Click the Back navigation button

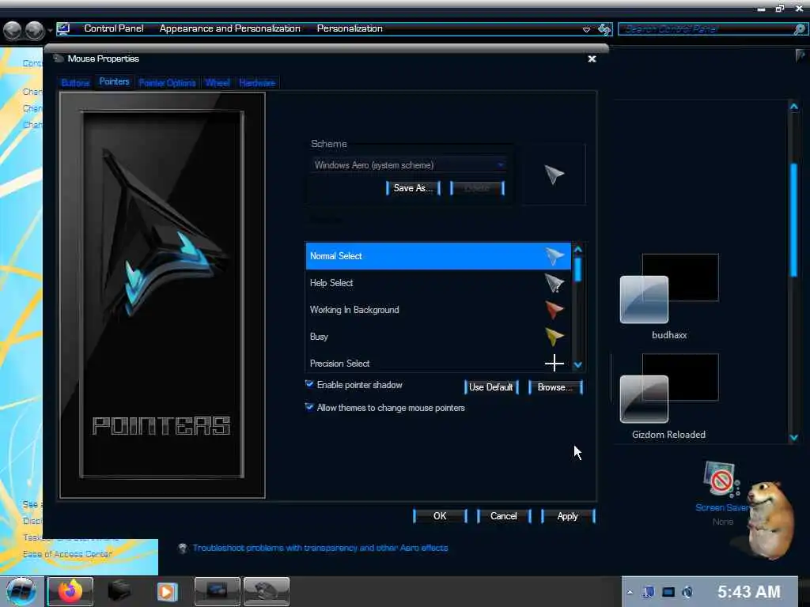[13, 31]
